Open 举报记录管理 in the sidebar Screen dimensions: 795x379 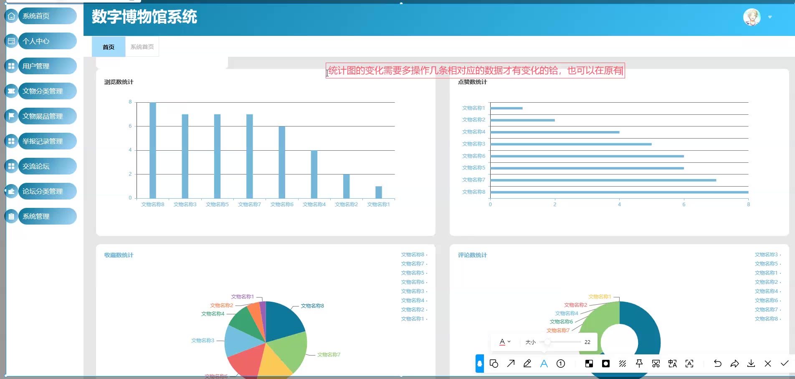[x=47, y=141]
